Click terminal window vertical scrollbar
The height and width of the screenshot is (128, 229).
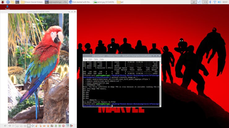coord(160,84)
